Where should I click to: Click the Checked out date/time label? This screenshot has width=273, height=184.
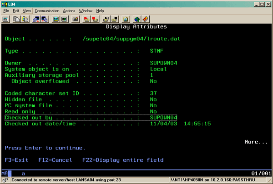40,124
